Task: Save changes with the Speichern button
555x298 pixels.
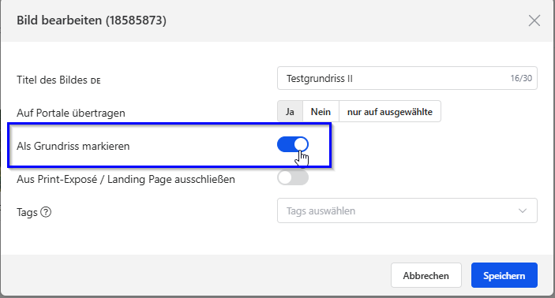Action: pyautogui.click(x=504, y=275)
